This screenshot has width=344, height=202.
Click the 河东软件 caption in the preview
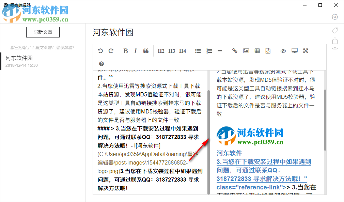(229, 153)
